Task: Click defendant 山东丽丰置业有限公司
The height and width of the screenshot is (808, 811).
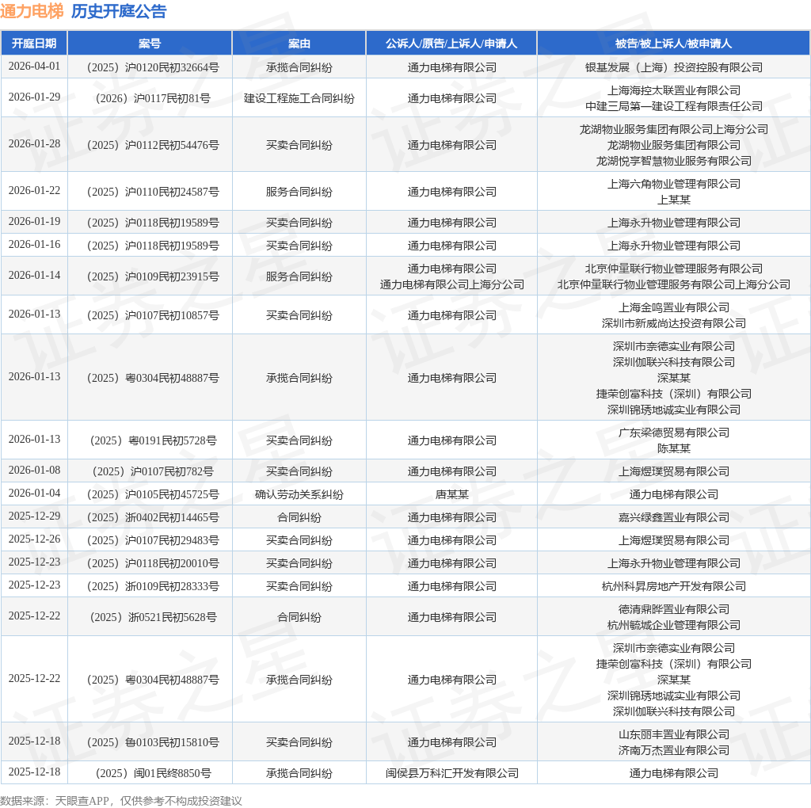Action: 673,734
